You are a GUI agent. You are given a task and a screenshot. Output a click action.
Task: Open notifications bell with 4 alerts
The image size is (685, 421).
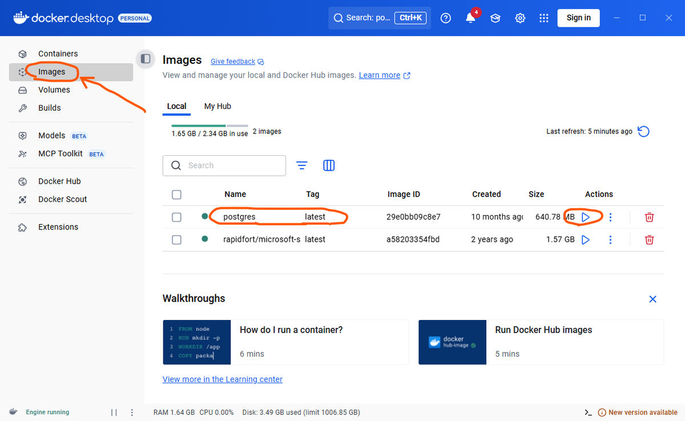[x=470, y=18]
